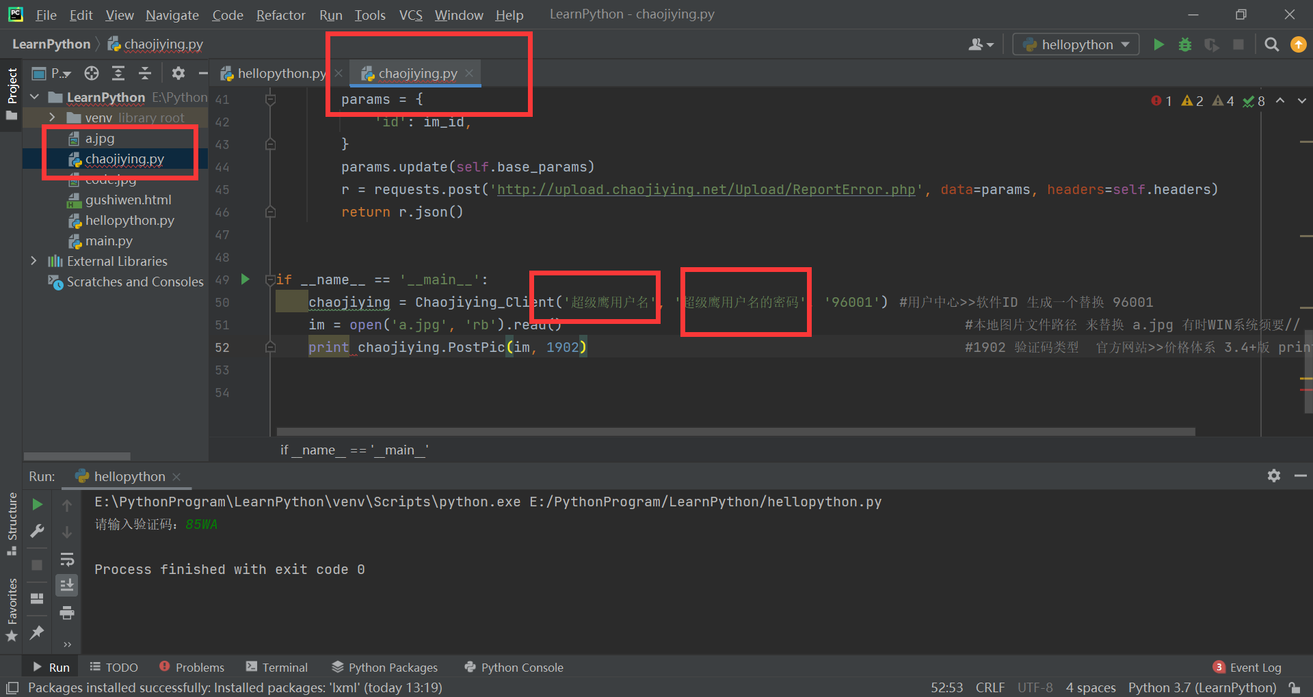Expand all in project tool window

[118, 73]
